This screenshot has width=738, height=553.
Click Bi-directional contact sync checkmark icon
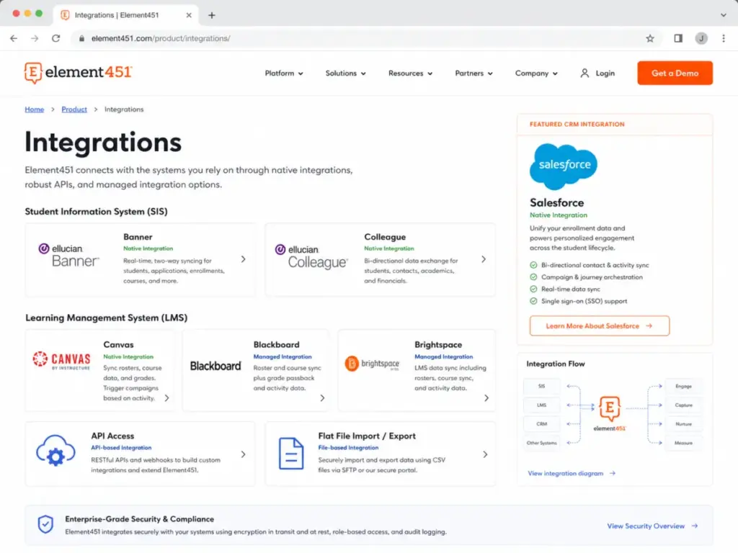(x=533, y=265)
